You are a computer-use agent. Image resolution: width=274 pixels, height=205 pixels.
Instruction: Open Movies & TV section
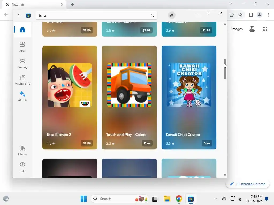(x=22, y=80)
